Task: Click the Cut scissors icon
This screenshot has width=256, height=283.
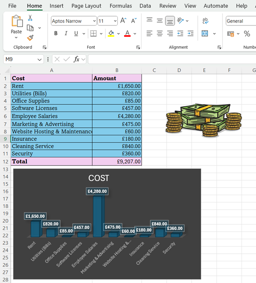Action: tap(30, 18)
